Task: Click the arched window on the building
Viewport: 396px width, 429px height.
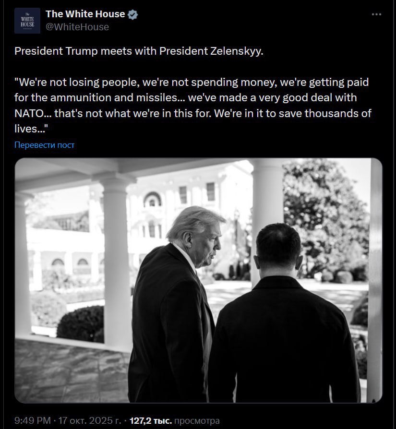Action: [153, 198]
